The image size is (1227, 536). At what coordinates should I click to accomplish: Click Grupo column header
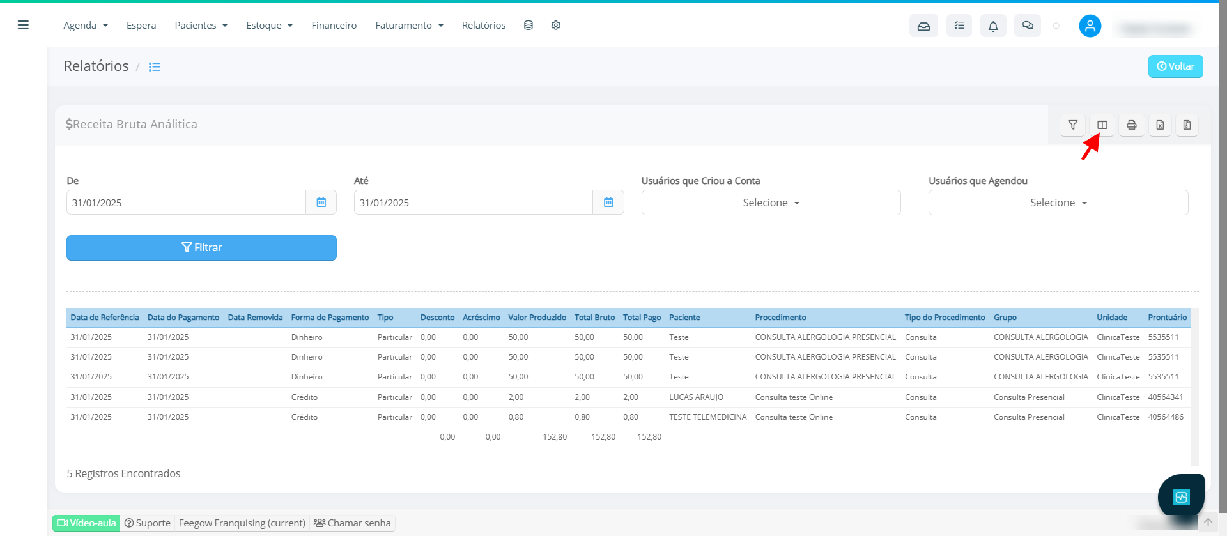pyautogui.click(x=1005, y=318)
